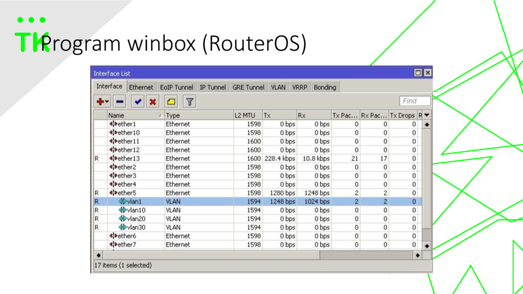
Task: Enable interface with the blue checkmark button
Action: (137, 102)
